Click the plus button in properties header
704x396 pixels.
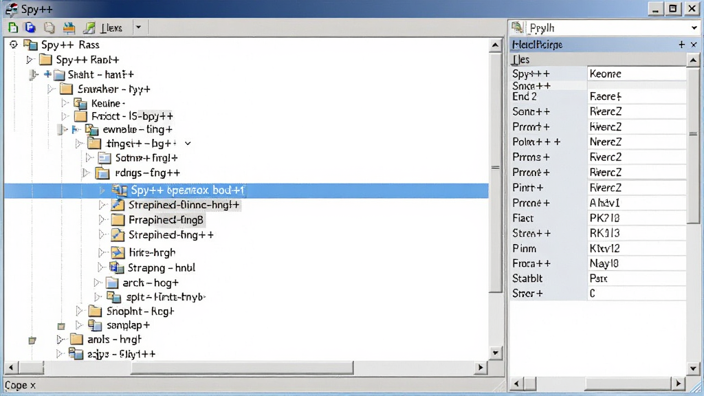pos(681,45)
